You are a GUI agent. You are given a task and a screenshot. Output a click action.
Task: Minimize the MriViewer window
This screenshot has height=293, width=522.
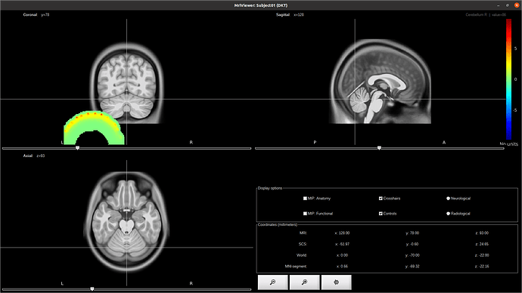click(499, 5)
